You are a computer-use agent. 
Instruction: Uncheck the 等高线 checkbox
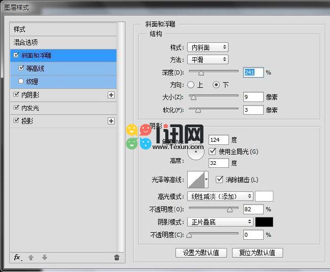tap(21, 68)
